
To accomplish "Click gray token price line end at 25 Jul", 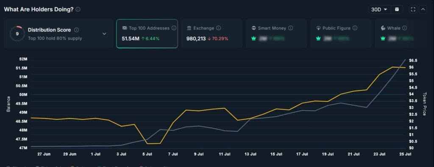I will point(406,59).
